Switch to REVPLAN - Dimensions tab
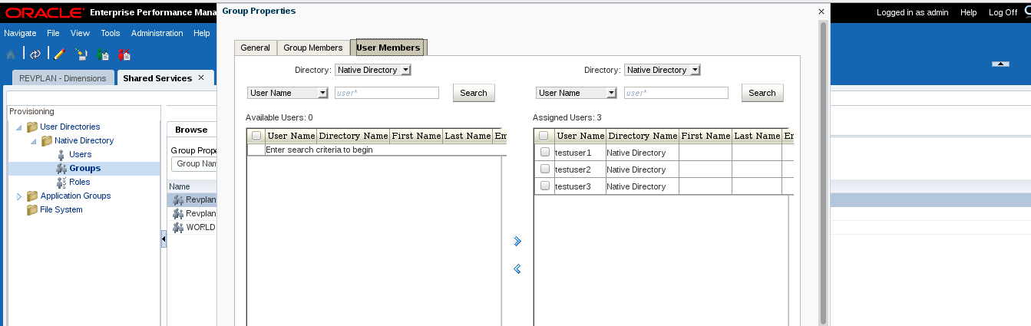The image size is (1031, 326). click(x=63, y=78)
